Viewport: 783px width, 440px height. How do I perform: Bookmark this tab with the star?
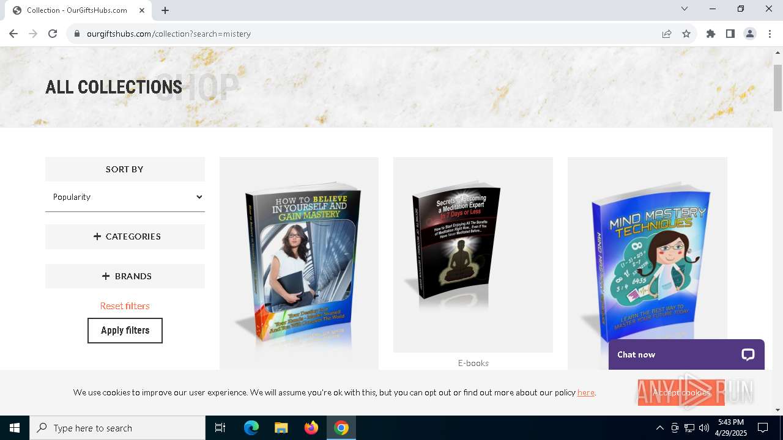pyautogui.click(x=686, y=34)
